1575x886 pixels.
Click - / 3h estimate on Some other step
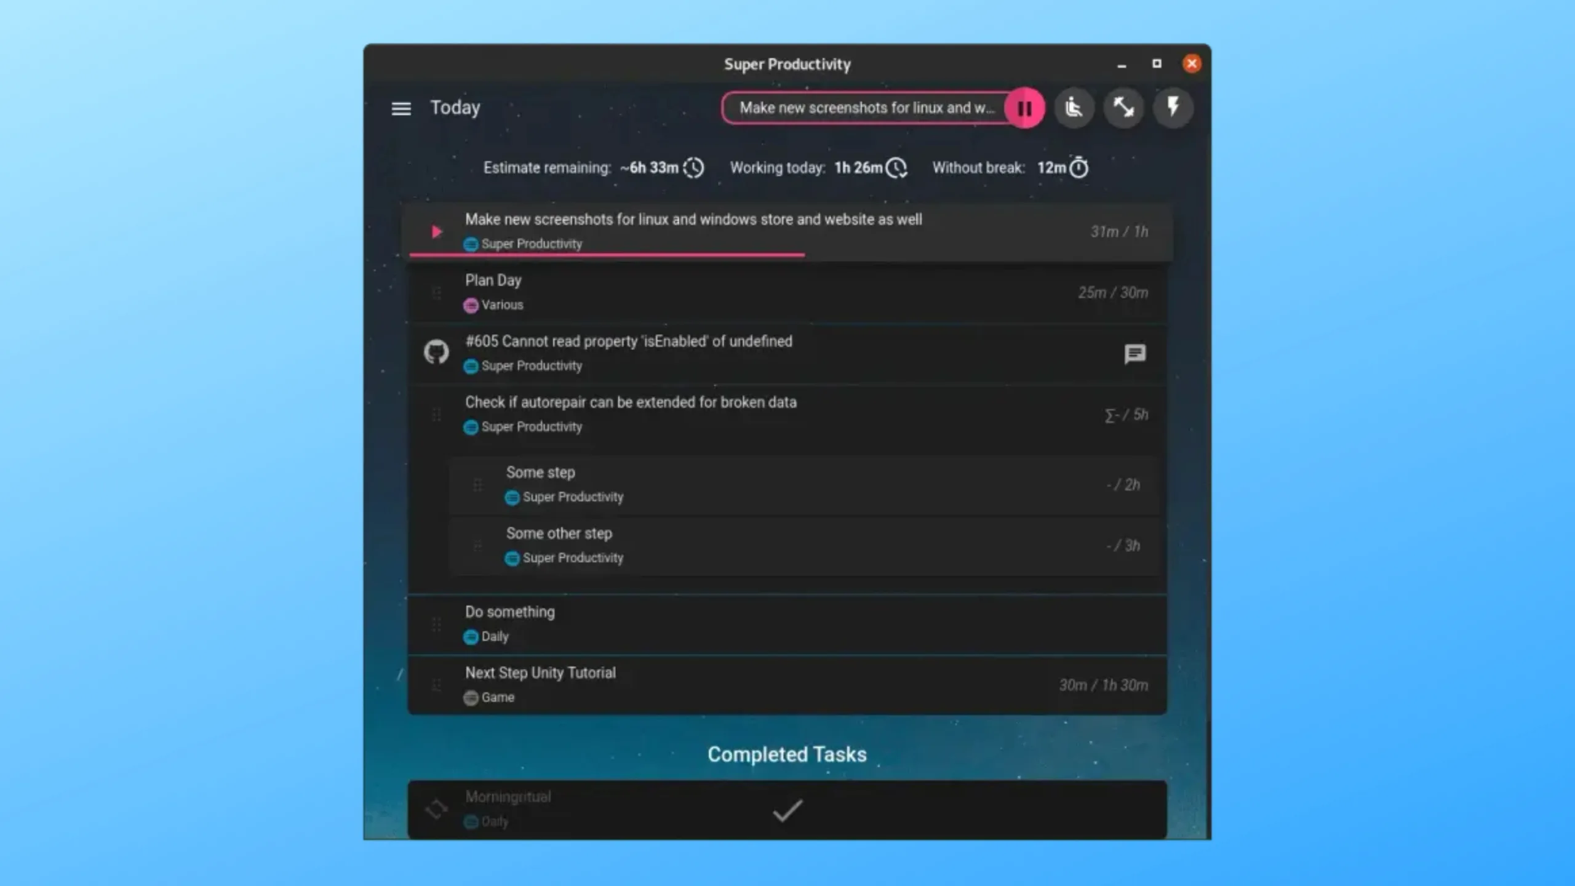(x=1123, y=546)
